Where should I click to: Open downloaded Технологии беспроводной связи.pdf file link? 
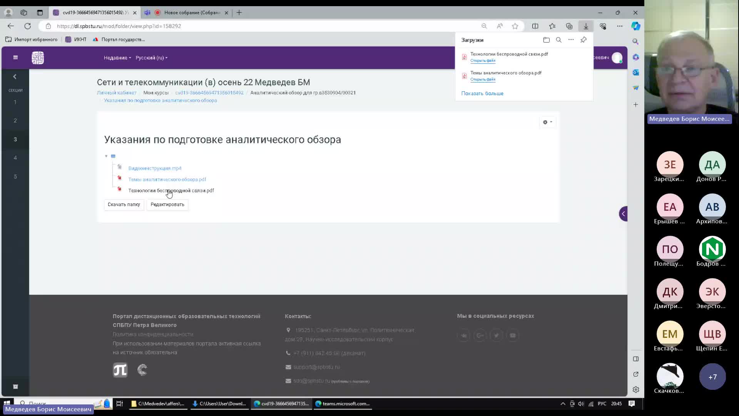483,60
